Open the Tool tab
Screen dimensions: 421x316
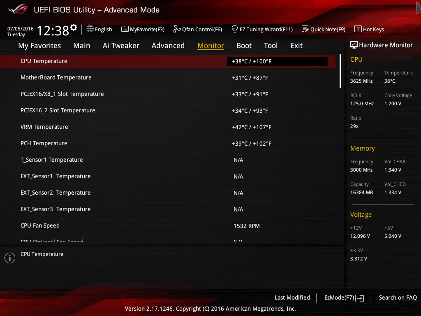271,46
